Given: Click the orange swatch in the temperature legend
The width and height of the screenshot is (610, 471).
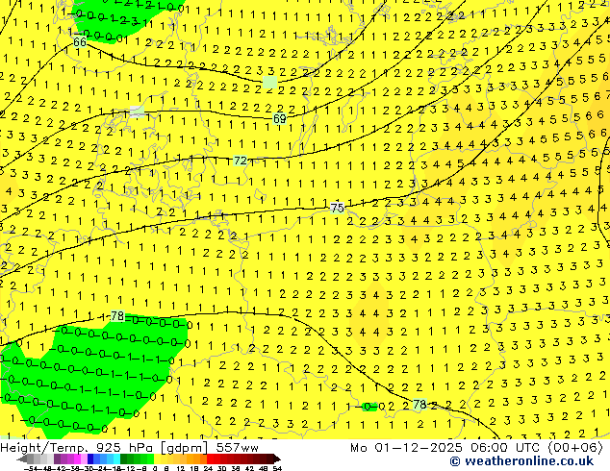Looking at the screenshot, I should coord(197,459).
